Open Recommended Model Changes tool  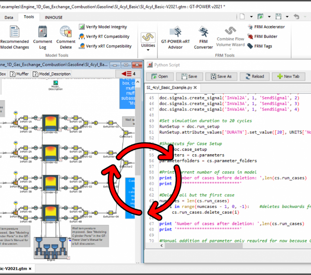click(14, 37)
